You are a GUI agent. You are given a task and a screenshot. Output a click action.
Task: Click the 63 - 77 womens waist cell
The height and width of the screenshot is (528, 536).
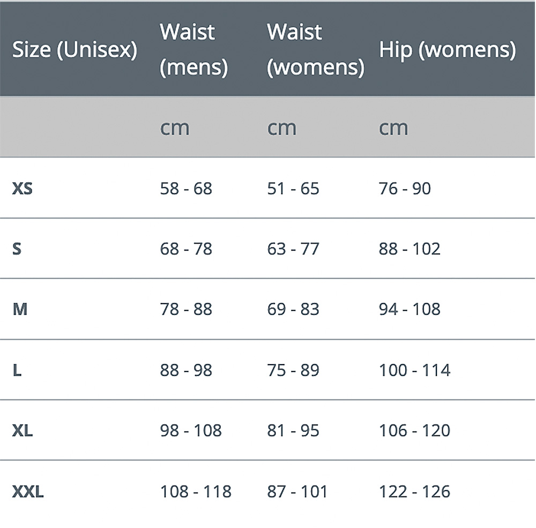pyautogui.click(x=293, y=248)
